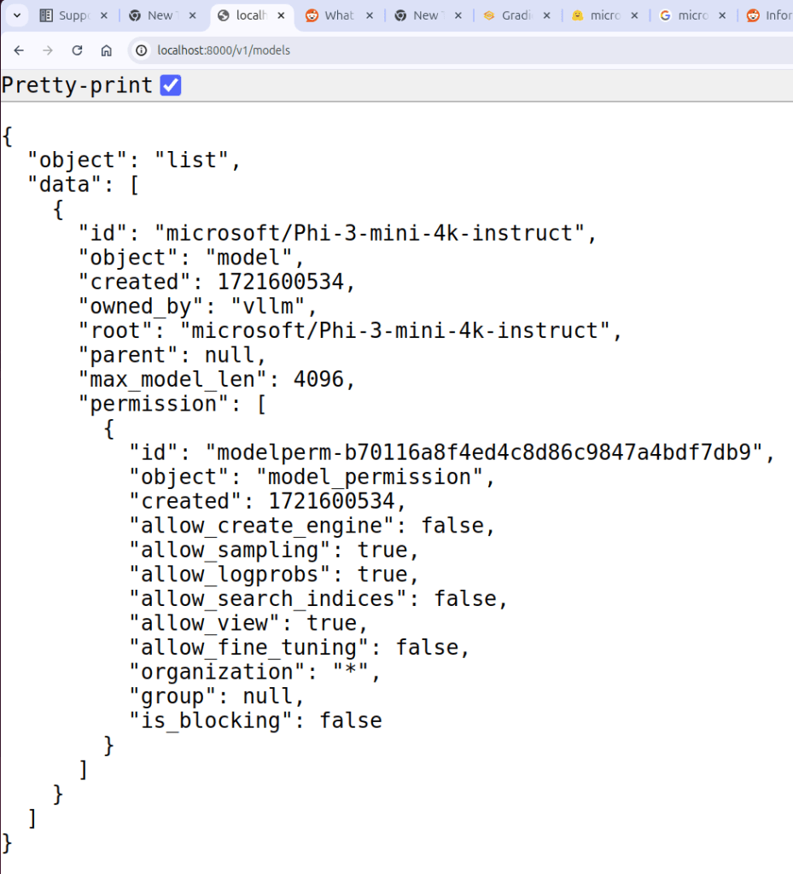View site information icon beside the URL

(143, 50)
